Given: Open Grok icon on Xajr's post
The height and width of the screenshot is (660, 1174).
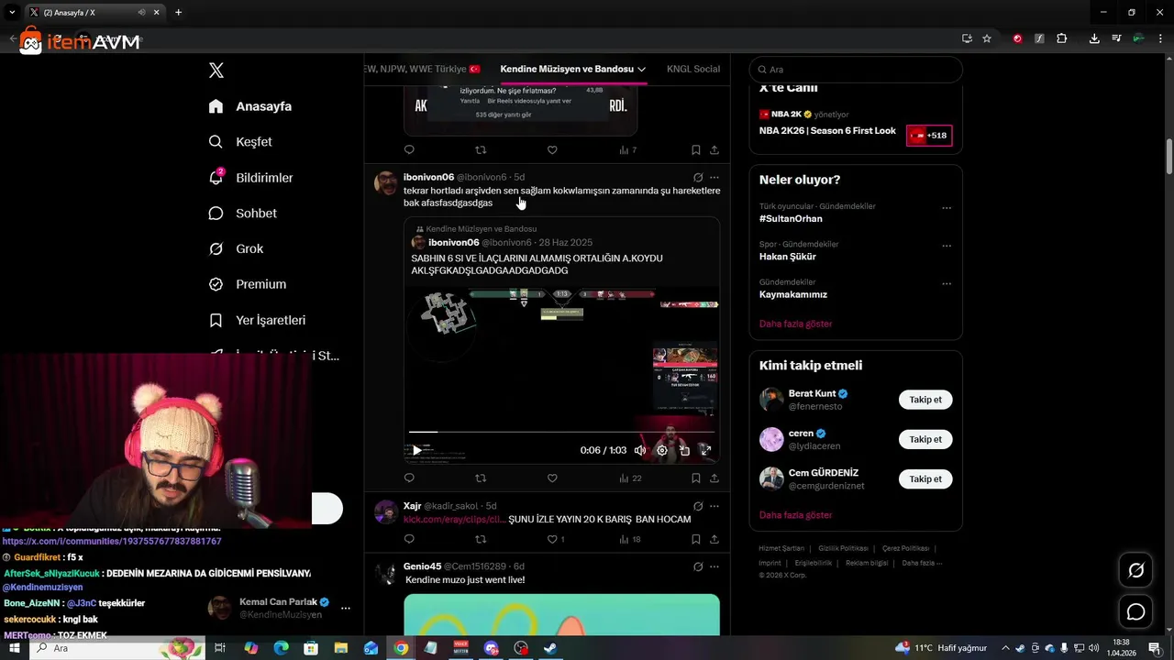Looking at the screenshot, I should (x=698, y=506).
